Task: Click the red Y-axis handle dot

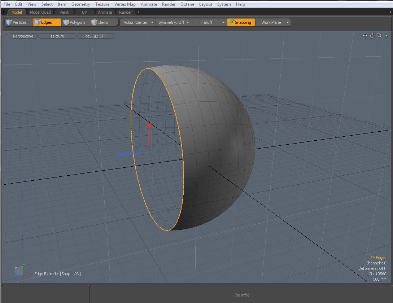Action: [x=149, y=125]
